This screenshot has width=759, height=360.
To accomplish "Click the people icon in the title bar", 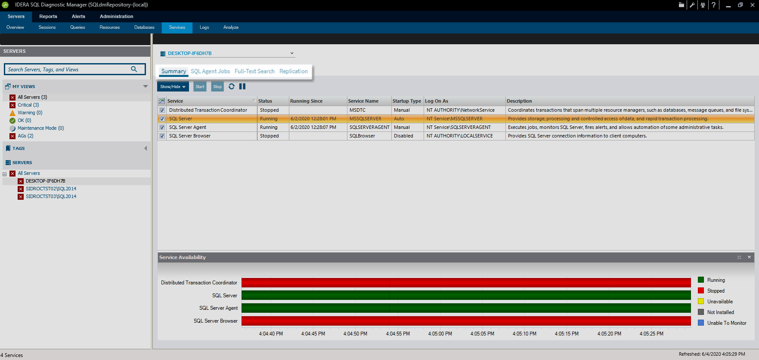I will 703,5.
